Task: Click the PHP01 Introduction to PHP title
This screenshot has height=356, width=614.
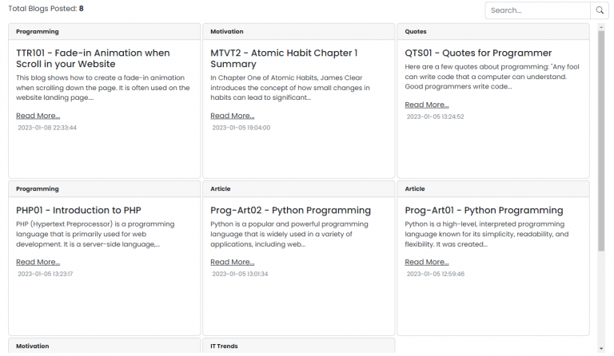Action: (x=78, y=211)
